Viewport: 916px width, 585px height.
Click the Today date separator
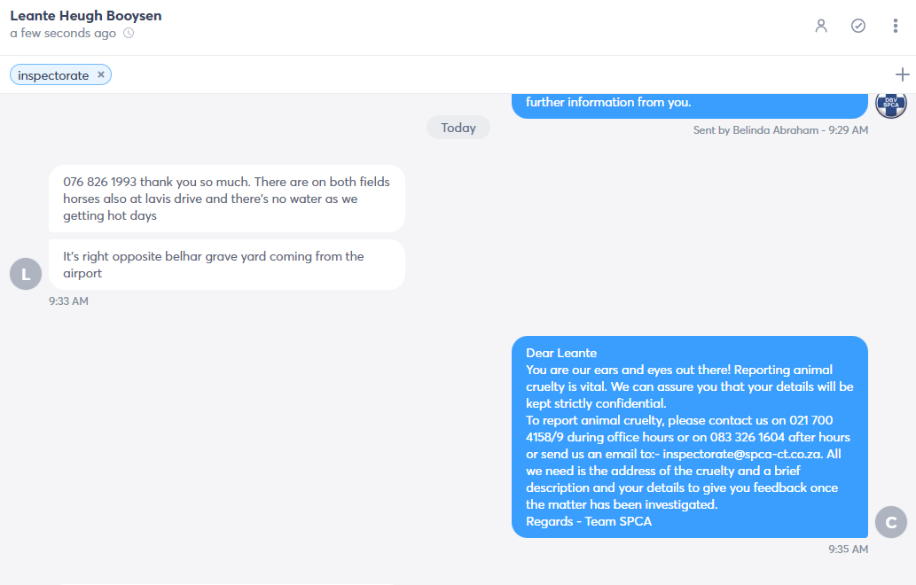coord(458,128)
